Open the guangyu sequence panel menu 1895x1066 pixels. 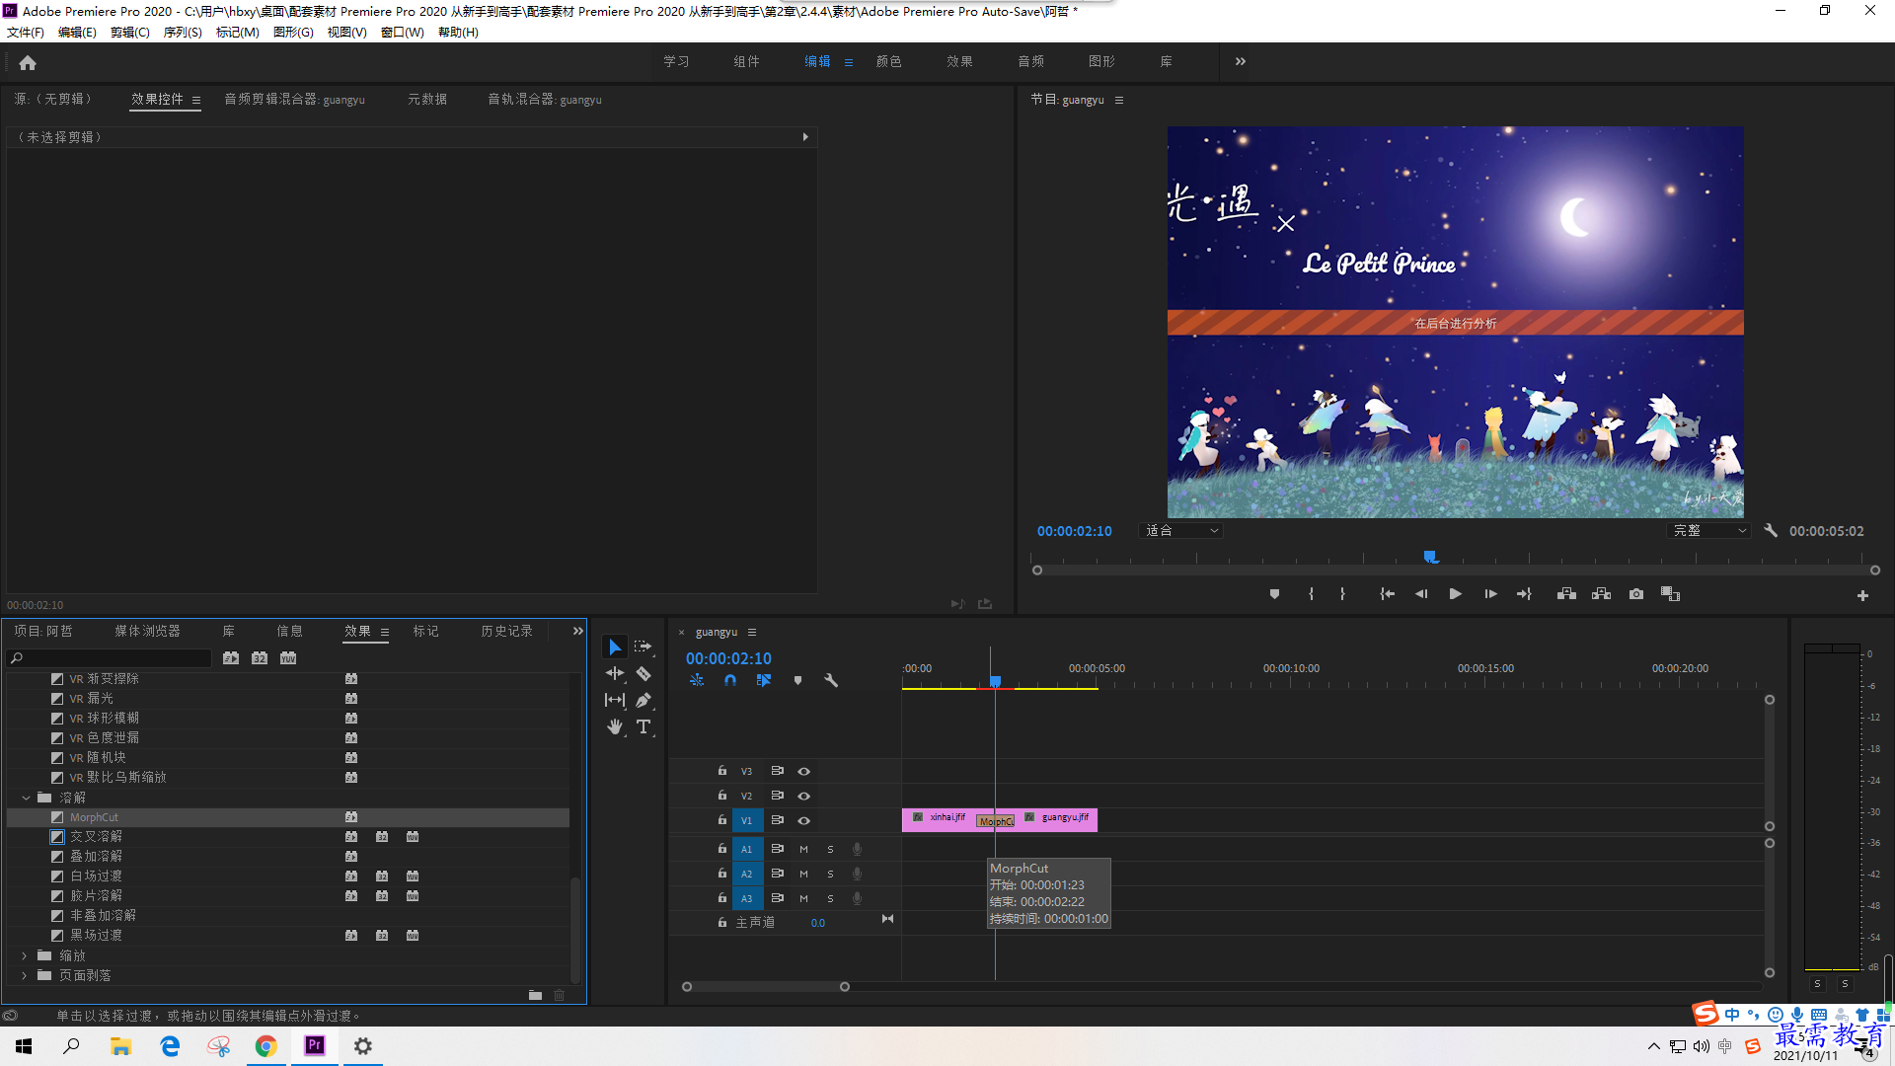[752, 632]
